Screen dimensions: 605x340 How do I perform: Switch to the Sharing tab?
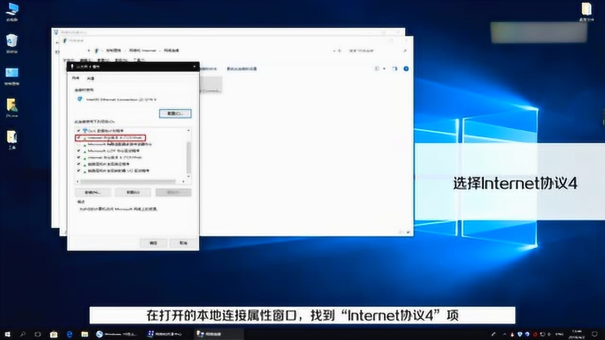tap(91, 78)
